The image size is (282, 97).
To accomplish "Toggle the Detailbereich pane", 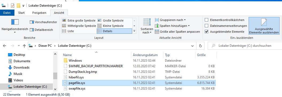I will click(x=41, y=30).
